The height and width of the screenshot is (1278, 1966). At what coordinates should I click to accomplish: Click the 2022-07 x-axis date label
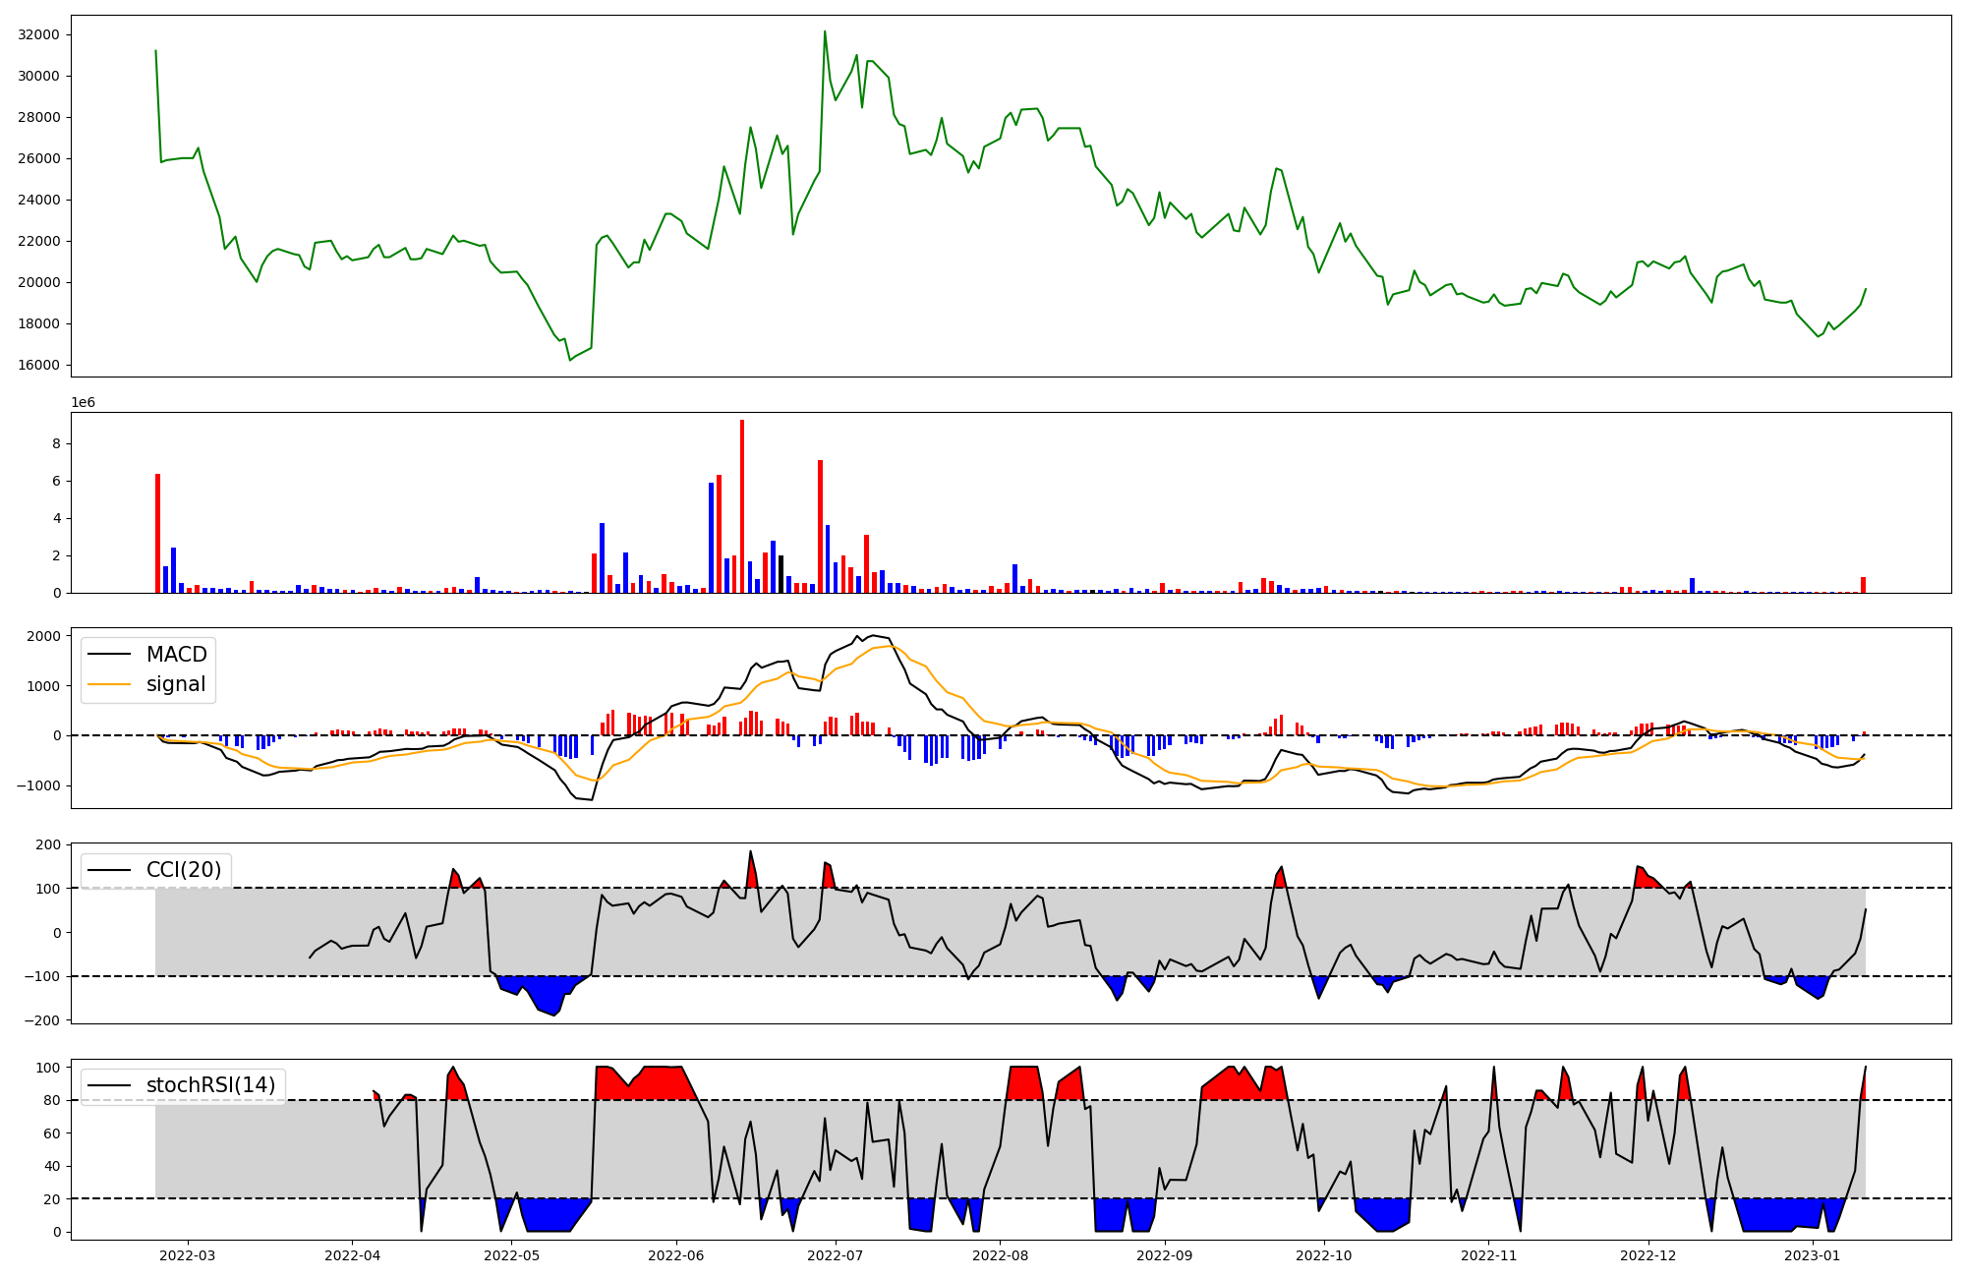click(836, 1255)
